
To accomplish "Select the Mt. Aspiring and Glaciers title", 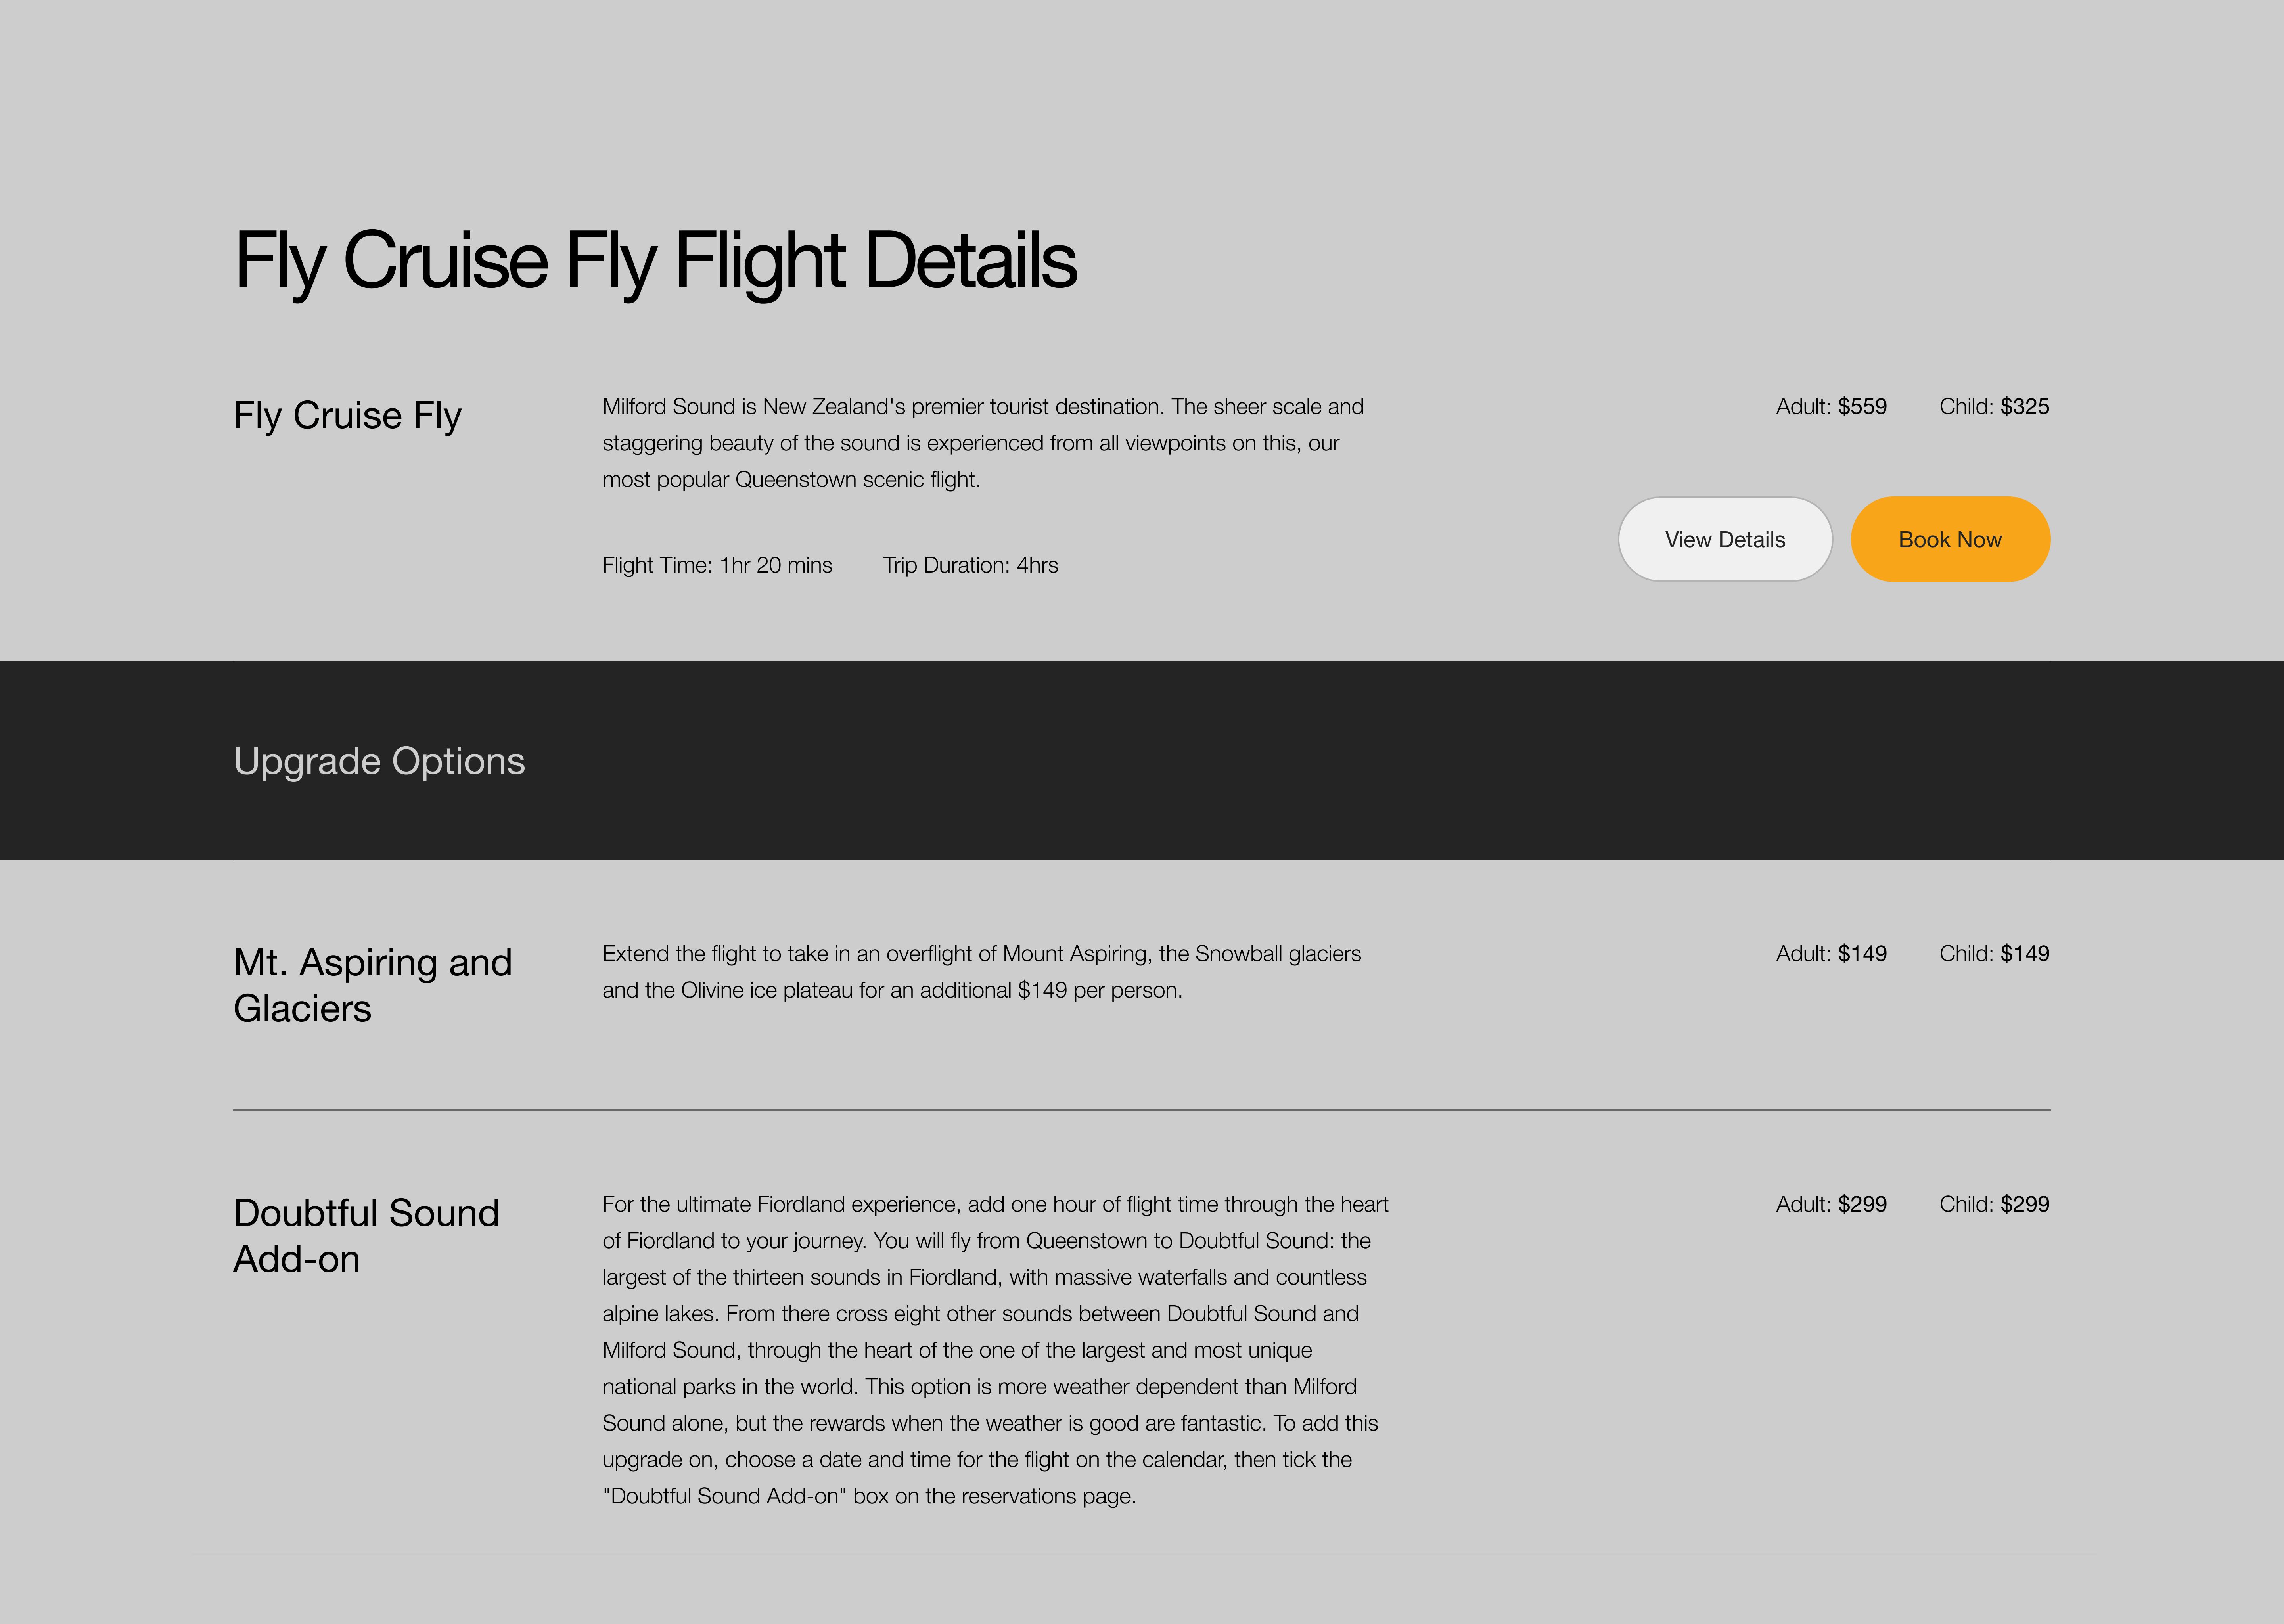I will point(372,985).
